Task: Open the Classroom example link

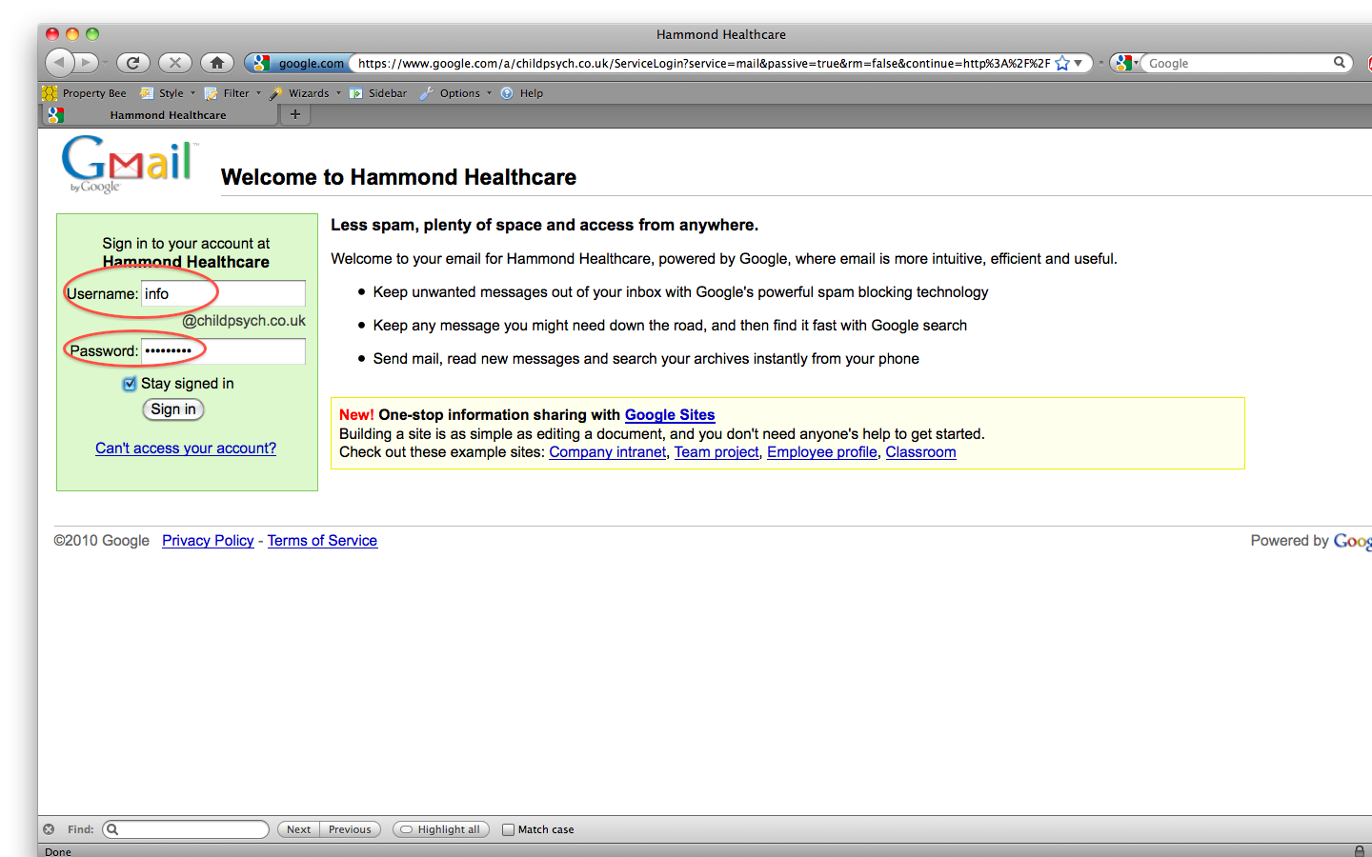Action: [920, 452]
